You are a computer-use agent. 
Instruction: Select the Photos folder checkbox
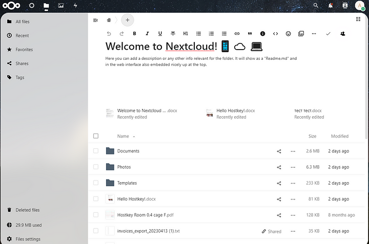[x=96, y=167]
